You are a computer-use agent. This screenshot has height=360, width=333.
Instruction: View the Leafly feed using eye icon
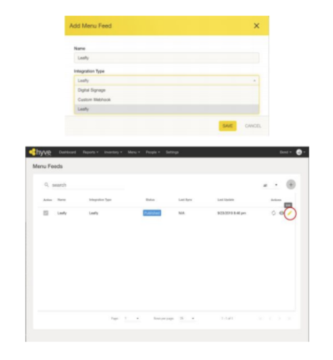281,213
